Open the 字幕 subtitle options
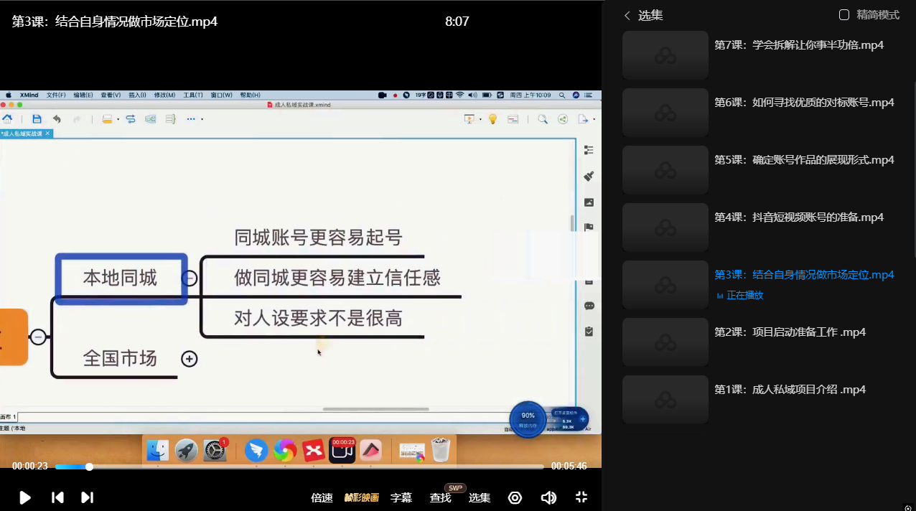 [x=401, y=497]
